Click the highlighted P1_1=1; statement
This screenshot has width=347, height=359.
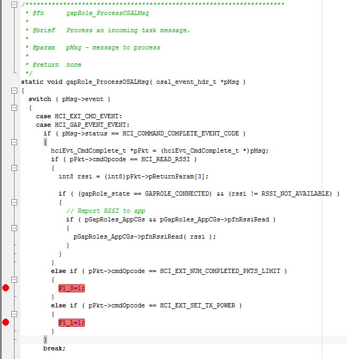coord(71,322)
